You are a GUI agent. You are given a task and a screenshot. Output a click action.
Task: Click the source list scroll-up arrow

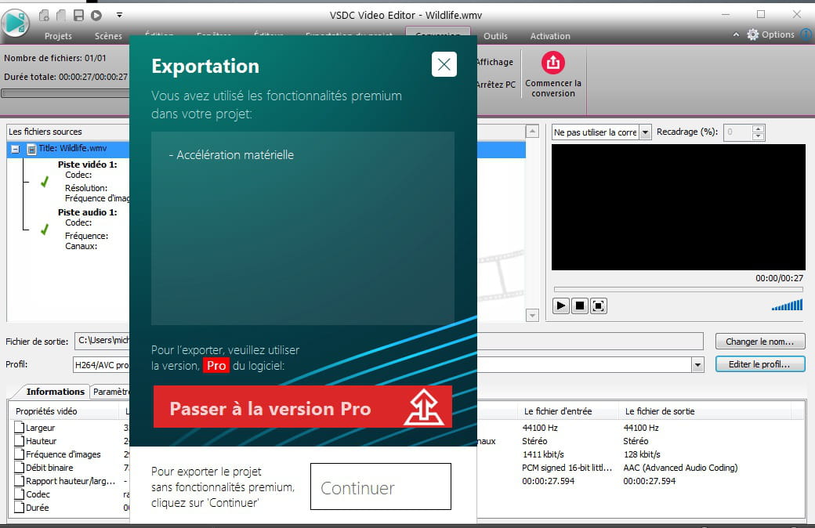point(532,131)
